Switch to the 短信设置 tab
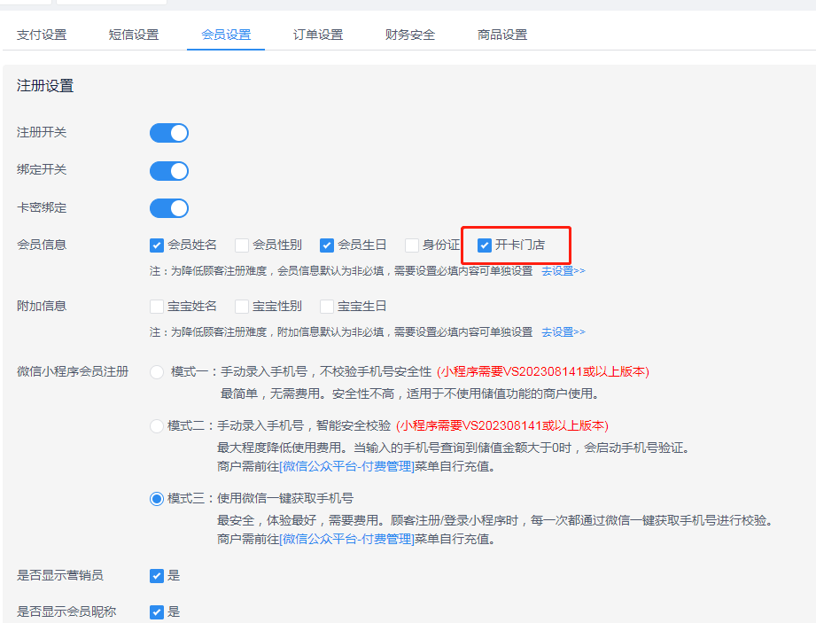Screen dimensions: 816x623 click(134, 35)
